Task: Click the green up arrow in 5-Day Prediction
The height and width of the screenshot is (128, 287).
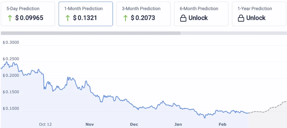Action: (x=10, y=18)
